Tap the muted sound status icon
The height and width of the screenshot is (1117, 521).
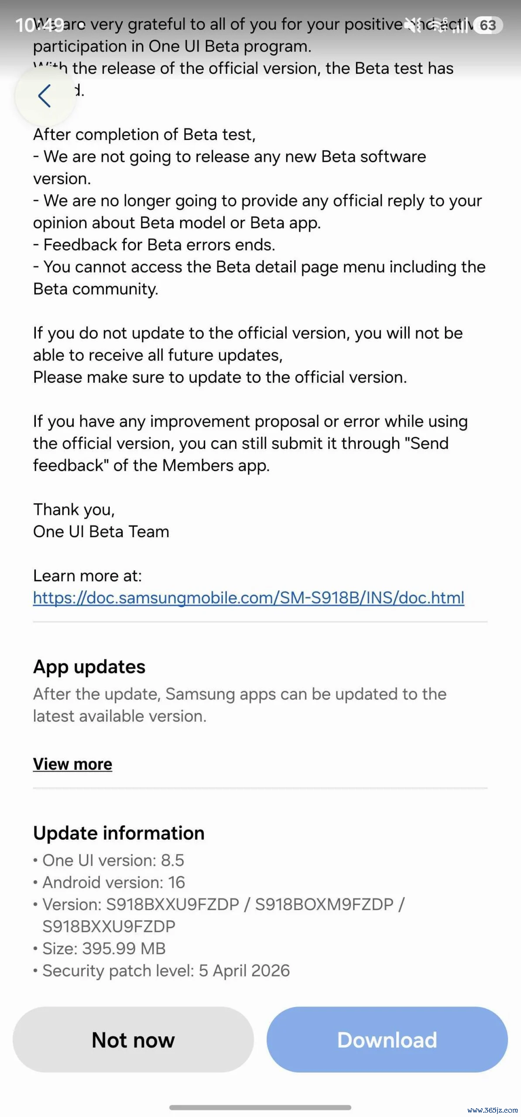click(x=413, y=25)
